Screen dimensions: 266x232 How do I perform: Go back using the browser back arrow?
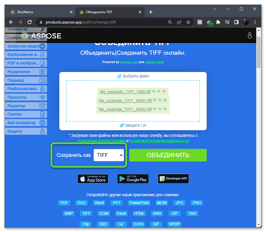(11, 22)
